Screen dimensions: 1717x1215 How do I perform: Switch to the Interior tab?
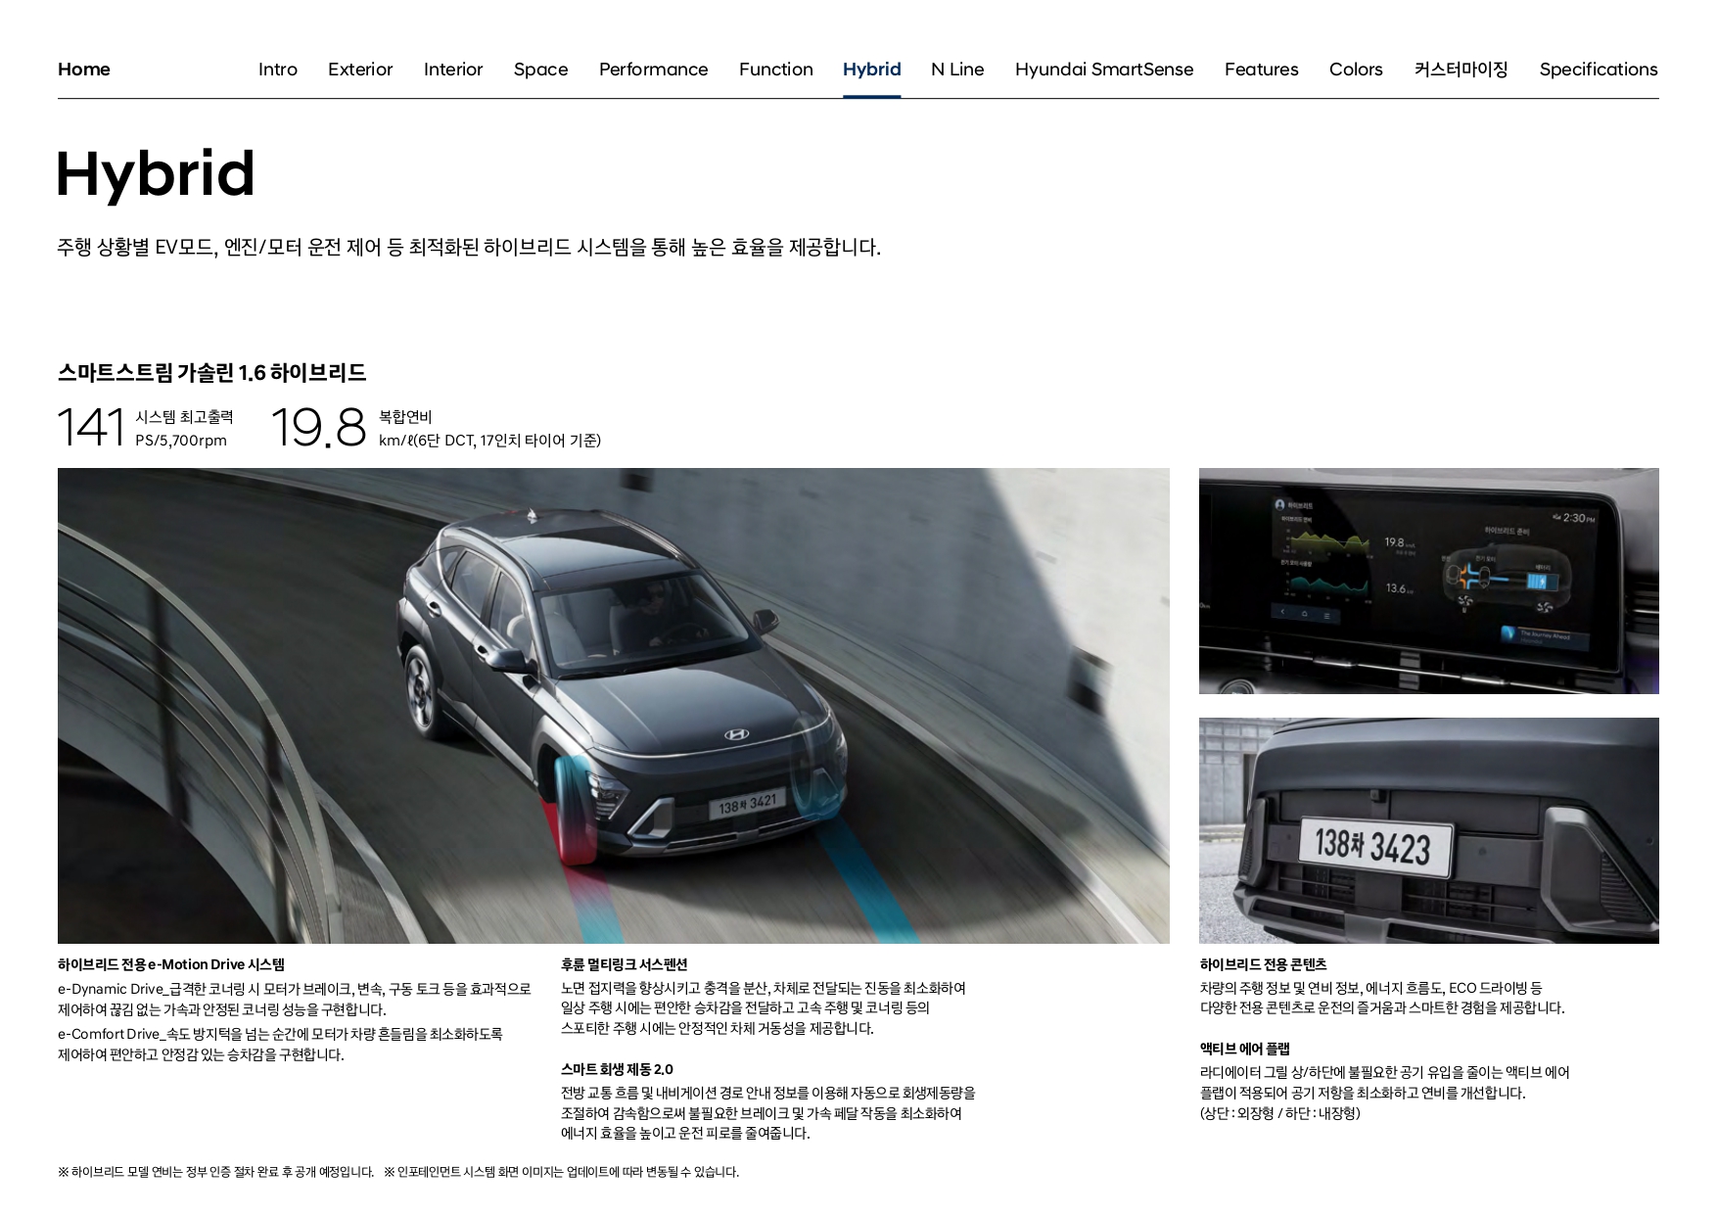(x=453, y=70)
